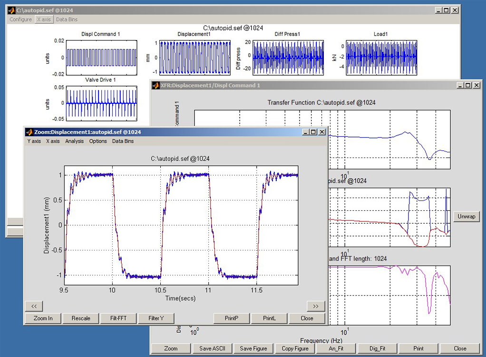The image size is (486, 357).
Task: Open the Analysis menu
Action: pos(74,141)
